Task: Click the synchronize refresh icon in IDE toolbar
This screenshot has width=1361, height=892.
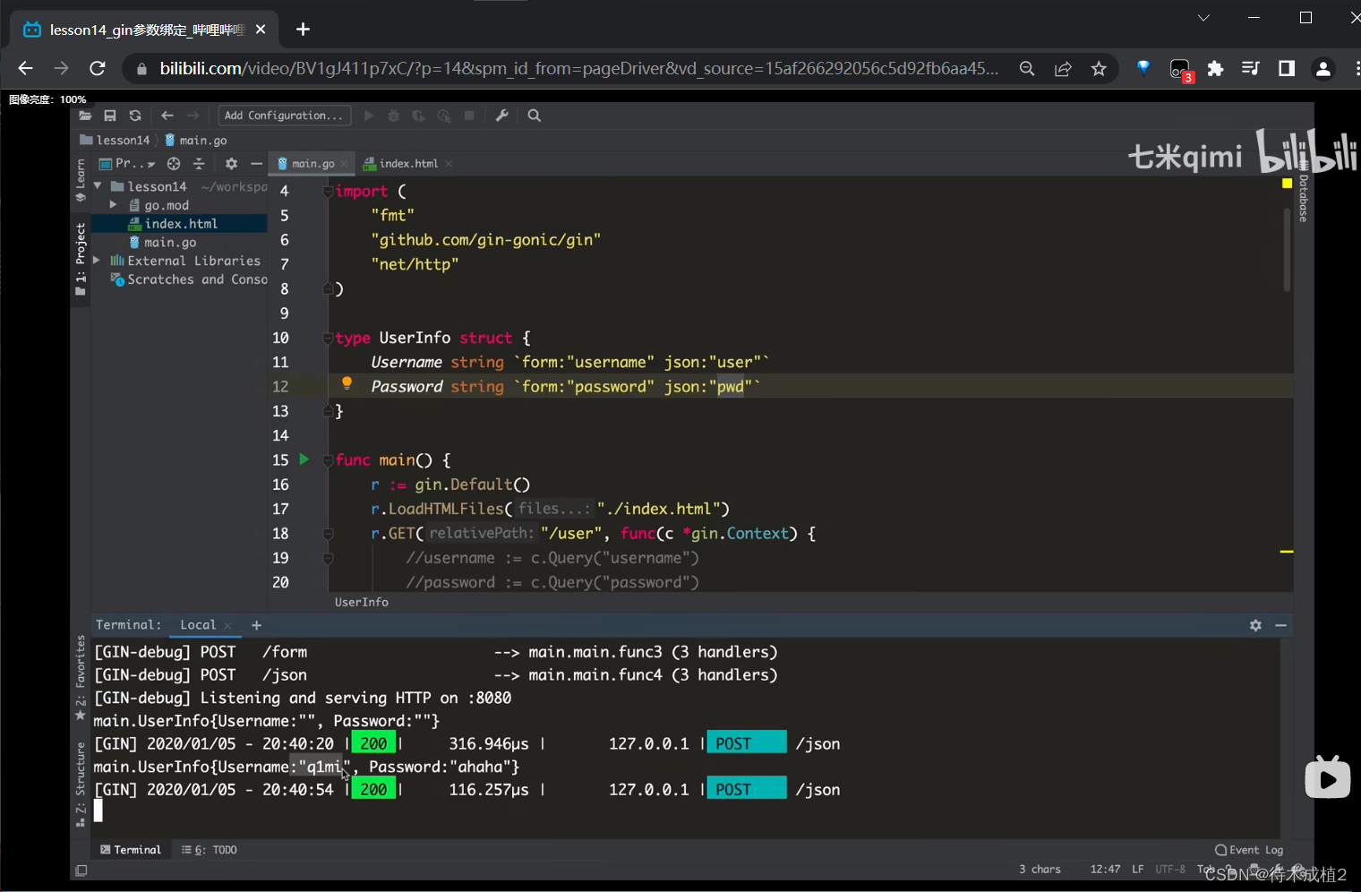Action: pyautogui.click(x=135, y=116)
